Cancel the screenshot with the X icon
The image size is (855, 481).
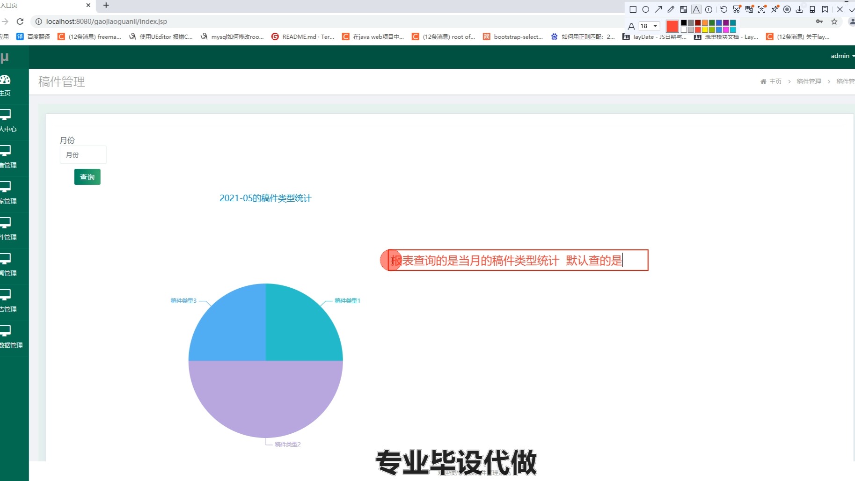[840, 9]
